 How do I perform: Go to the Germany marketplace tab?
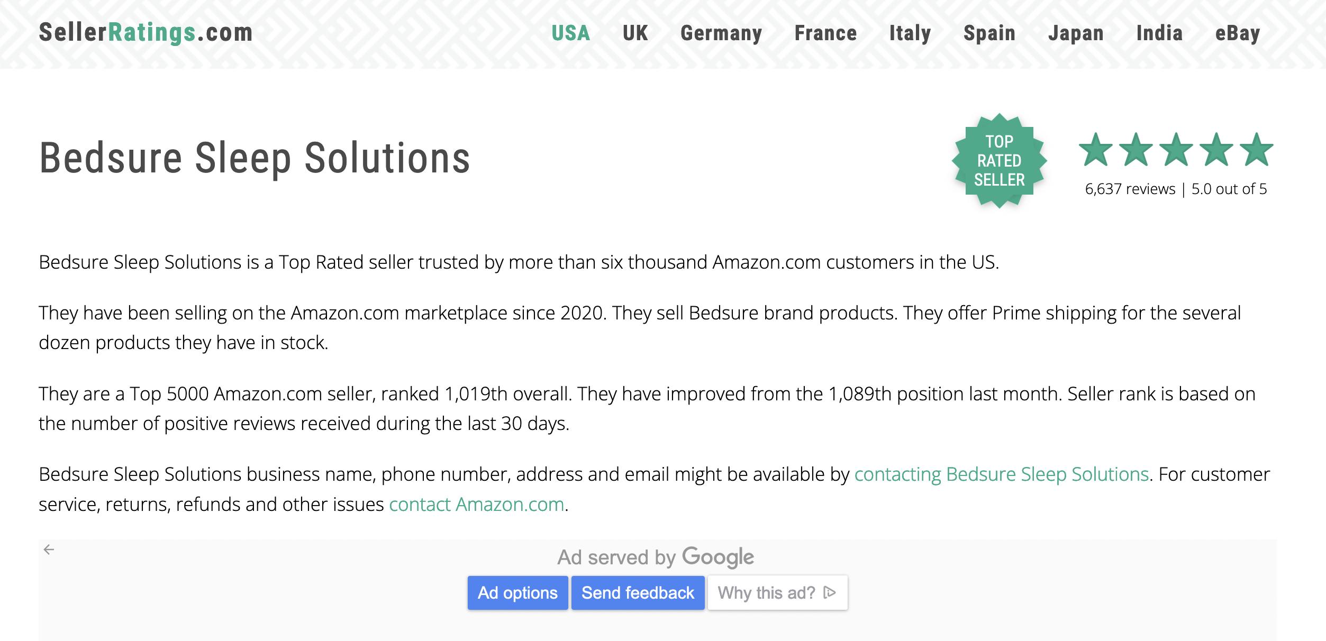[721, 33]
